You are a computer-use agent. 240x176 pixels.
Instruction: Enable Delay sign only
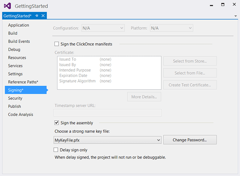56,150
